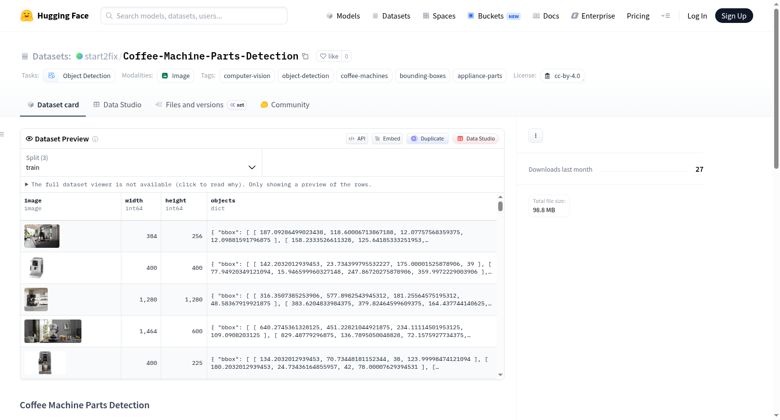
Task: Click the Embed button
Action: click(387, 139)
